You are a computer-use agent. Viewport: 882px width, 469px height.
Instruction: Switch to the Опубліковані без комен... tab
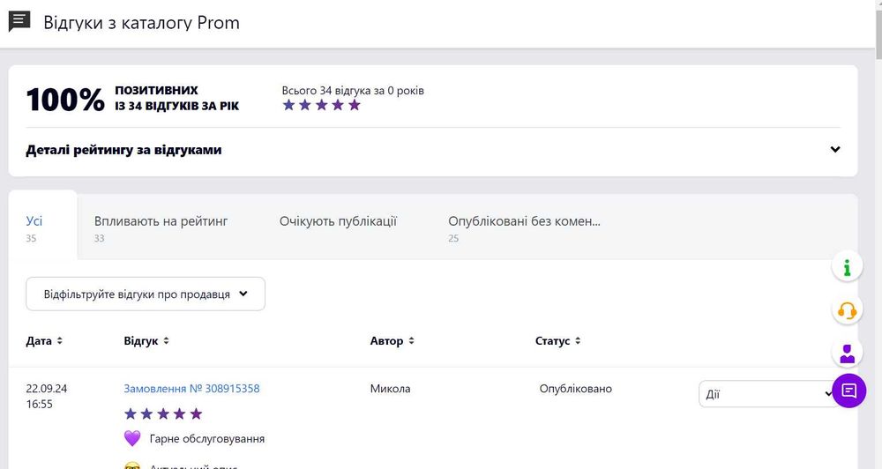tap(524, 226)
